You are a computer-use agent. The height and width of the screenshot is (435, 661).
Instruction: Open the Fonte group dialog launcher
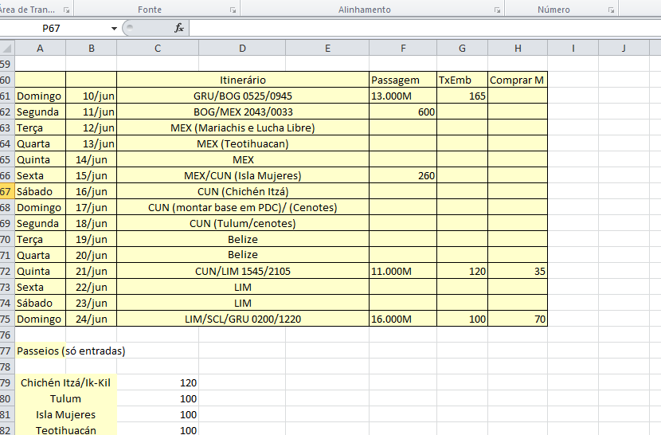[233, 10]
